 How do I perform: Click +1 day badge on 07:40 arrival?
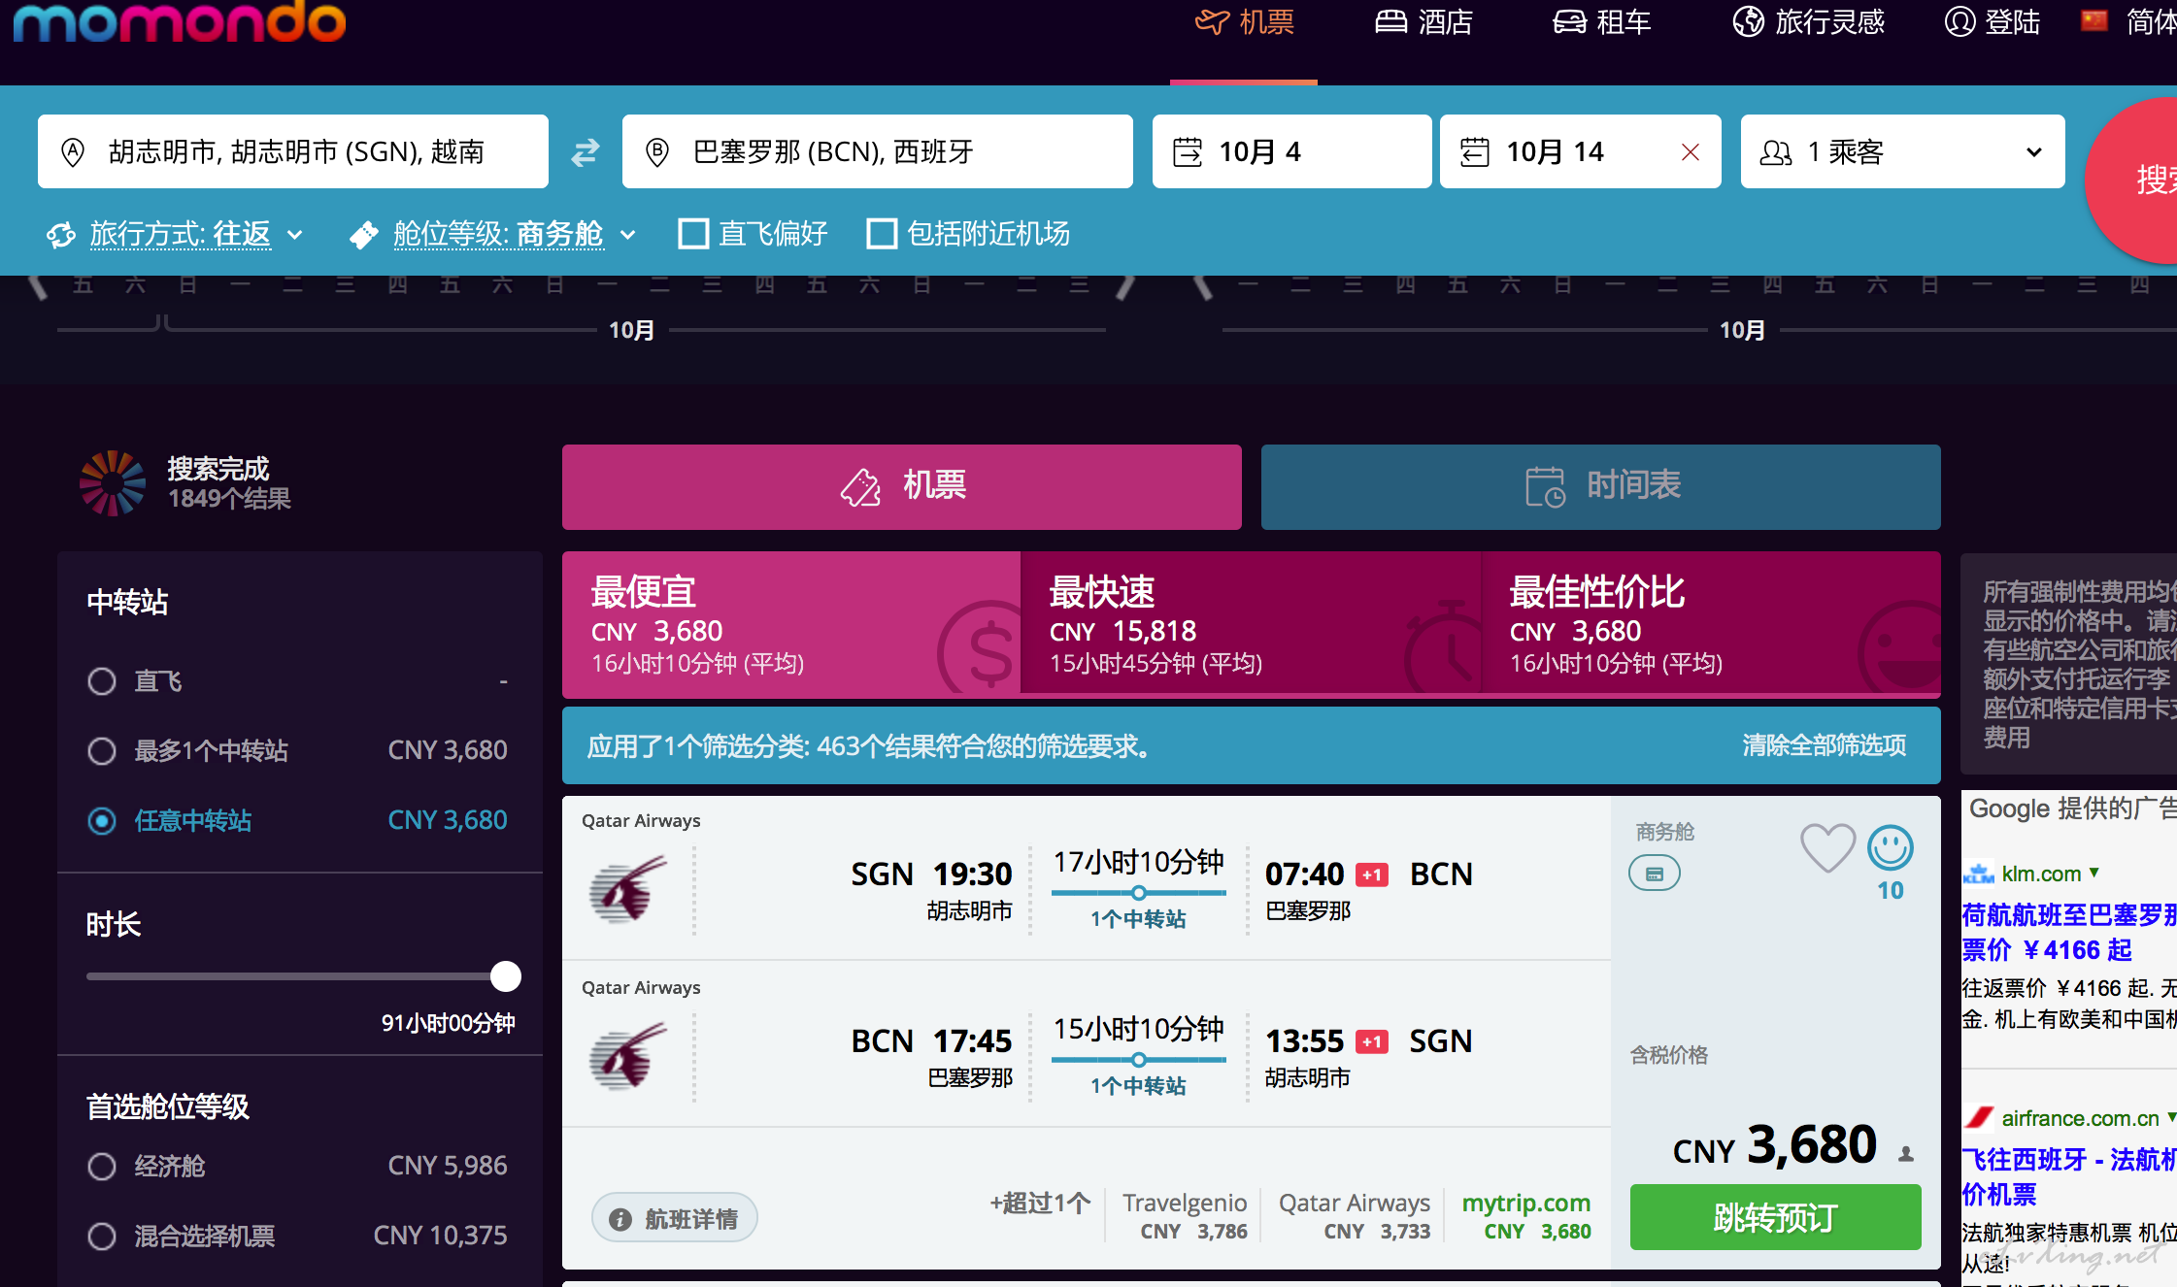(x=1372, y=875)
